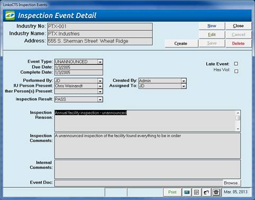Open the Inspection Result dropdown arrow

[100, 99]
